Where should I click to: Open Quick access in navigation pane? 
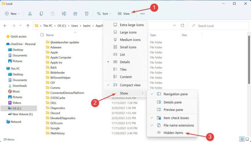pos(16,37)
